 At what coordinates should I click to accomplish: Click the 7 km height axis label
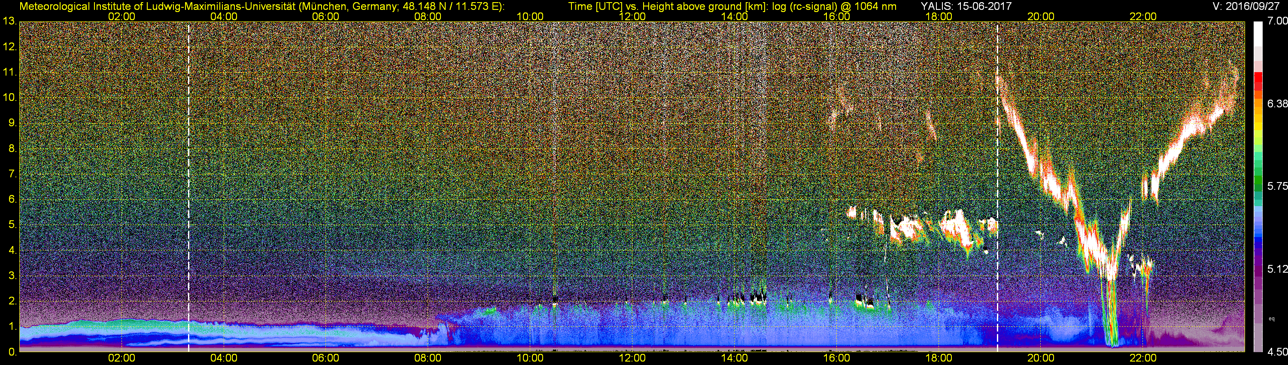(x=12, y=174)
